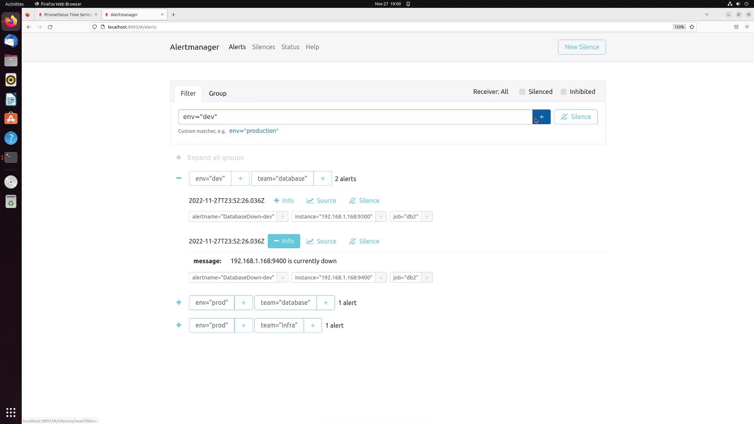
Task: Reload the page in Firefox
Action: pos(50,27)
